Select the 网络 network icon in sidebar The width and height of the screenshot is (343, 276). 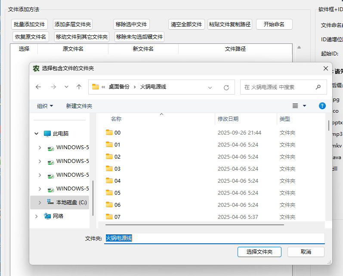tap(47, 216)
